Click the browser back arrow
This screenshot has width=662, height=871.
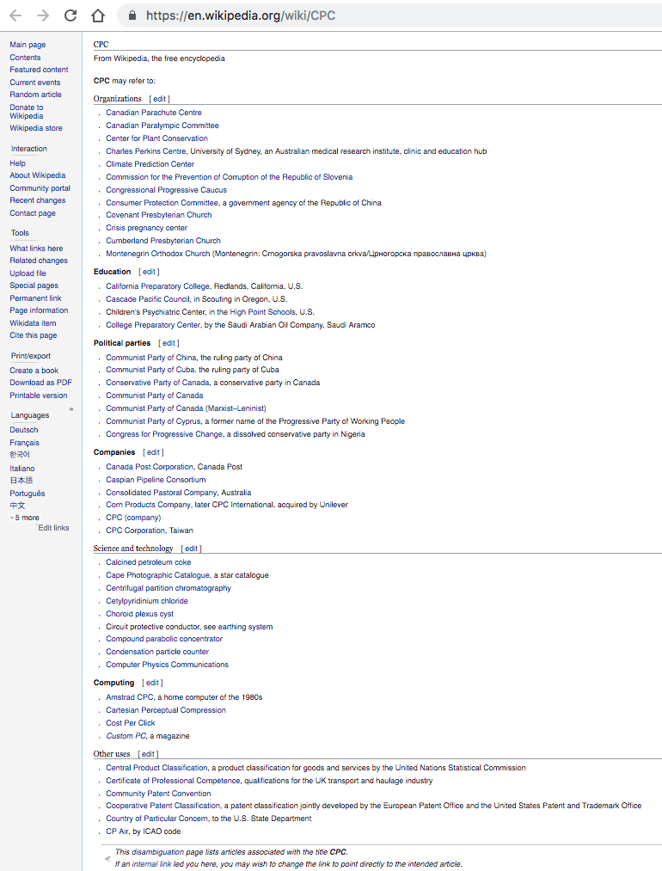click(15, 15)
